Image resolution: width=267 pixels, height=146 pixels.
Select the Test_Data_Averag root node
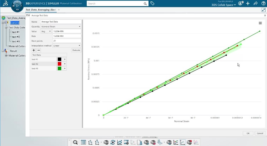(x=16, y=18)
